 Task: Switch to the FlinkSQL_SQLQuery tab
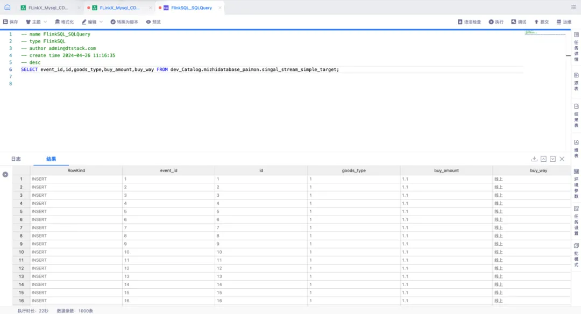click(x=191, y=8)
